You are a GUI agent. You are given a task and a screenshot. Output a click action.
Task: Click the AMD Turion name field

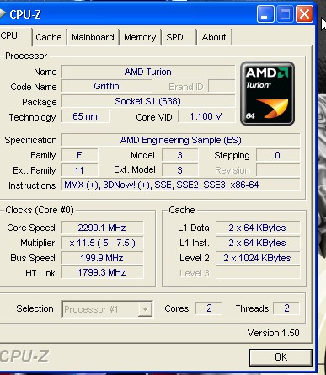pos(148,72)
